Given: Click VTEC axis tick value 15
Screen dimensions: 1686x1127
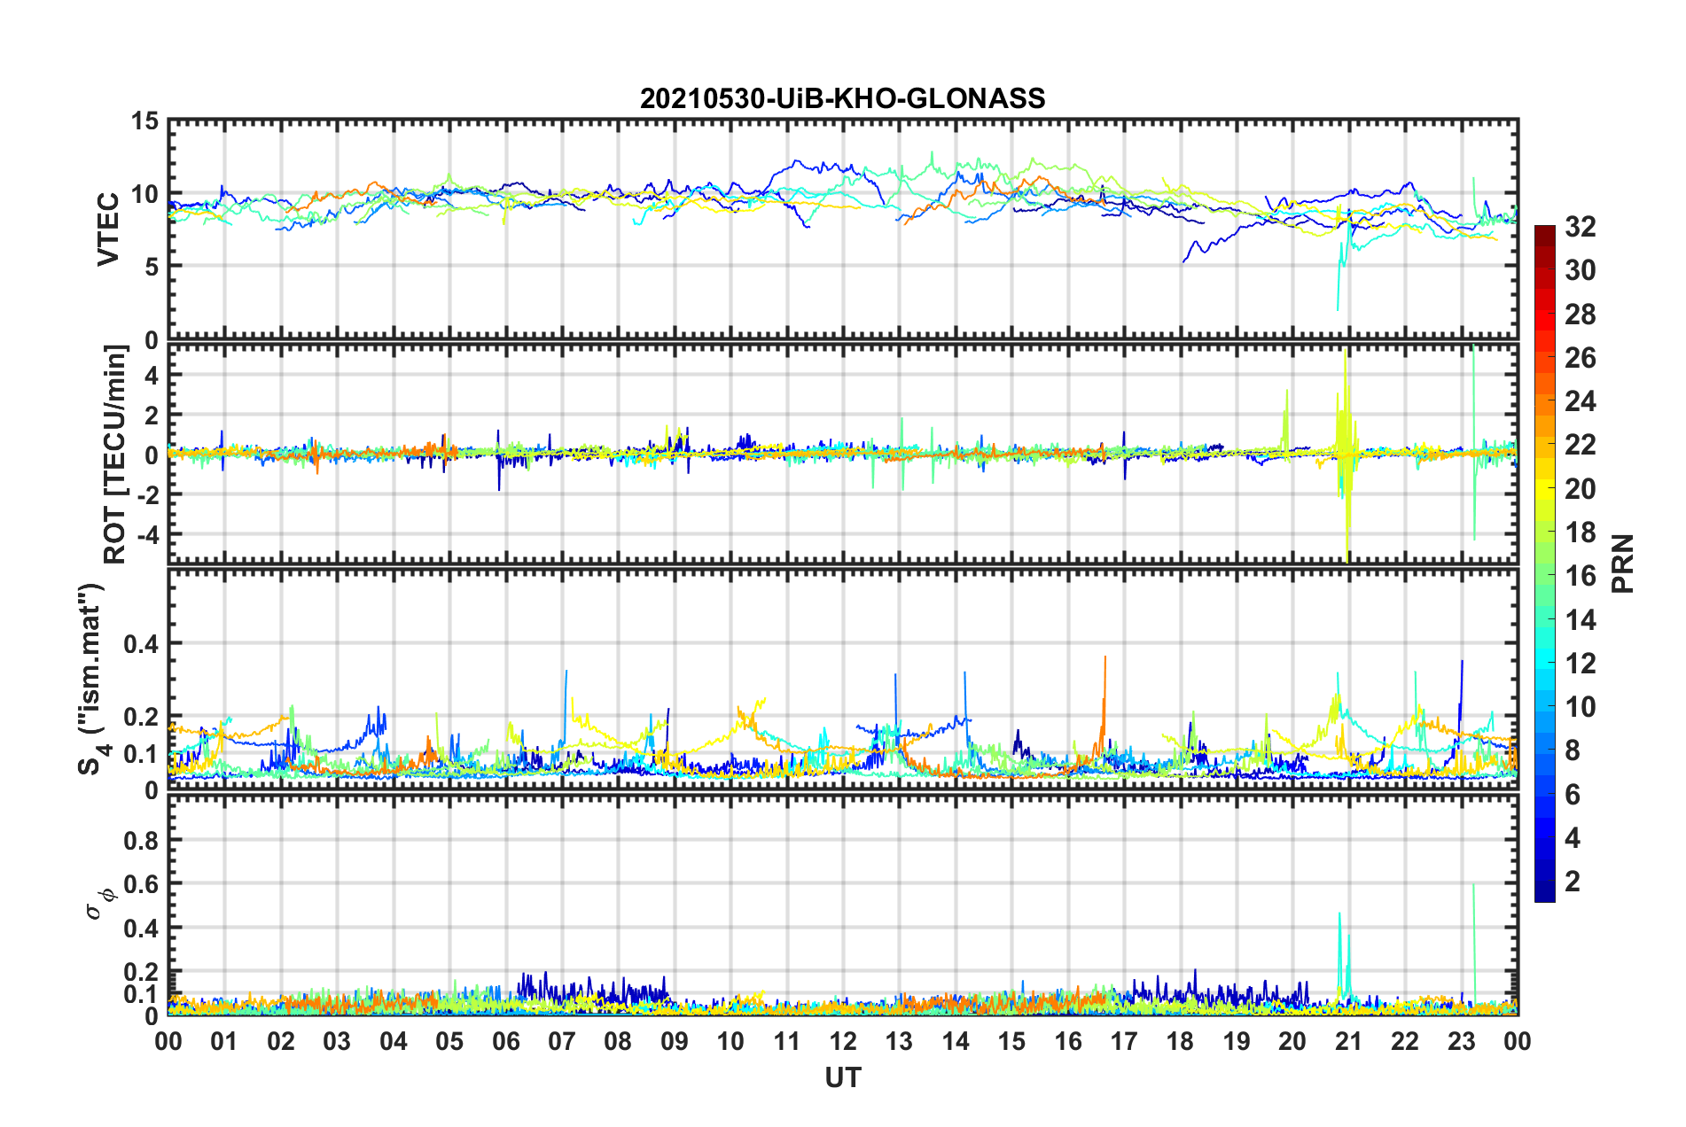Looking at the screenshot, I should [144, 121].
